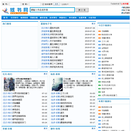The image size is (131, 131).
Task: Click rank badge beside 天才在左疯子在右
Action: [100, 85]
